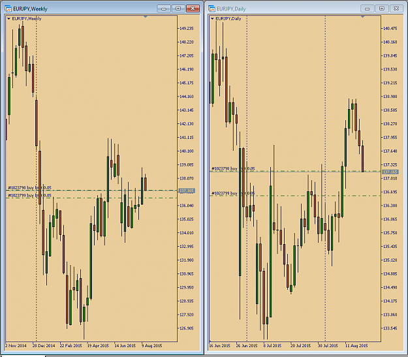The height and width of the screenshot is (357, 408).
Task: Click the 19 Apr 2015 date on Weekly timeline
Action: [x=98, y=346]
